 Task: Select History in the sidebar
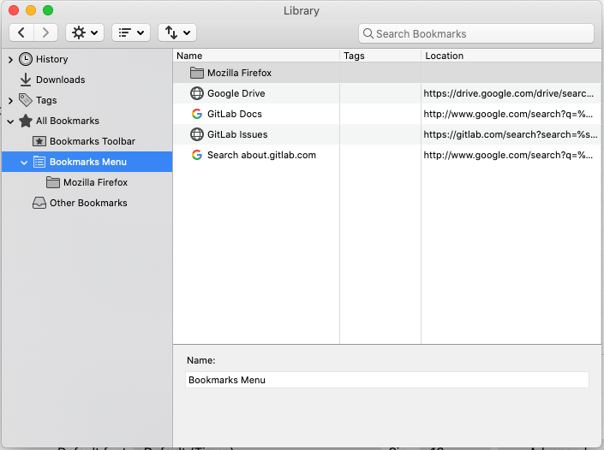point(52,59)
